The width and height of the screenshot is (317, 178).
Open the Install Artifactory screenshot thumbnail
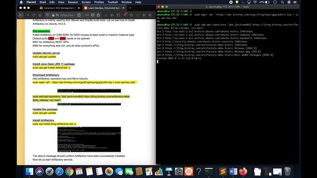tap(89, 139)
